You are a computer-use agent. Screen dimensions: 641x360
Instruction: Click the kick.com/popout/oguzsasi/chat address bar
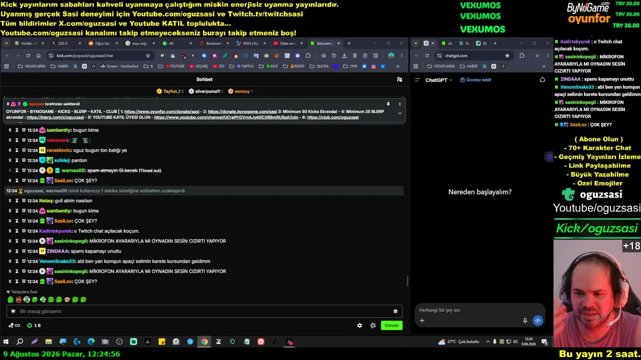pos(100,55)
